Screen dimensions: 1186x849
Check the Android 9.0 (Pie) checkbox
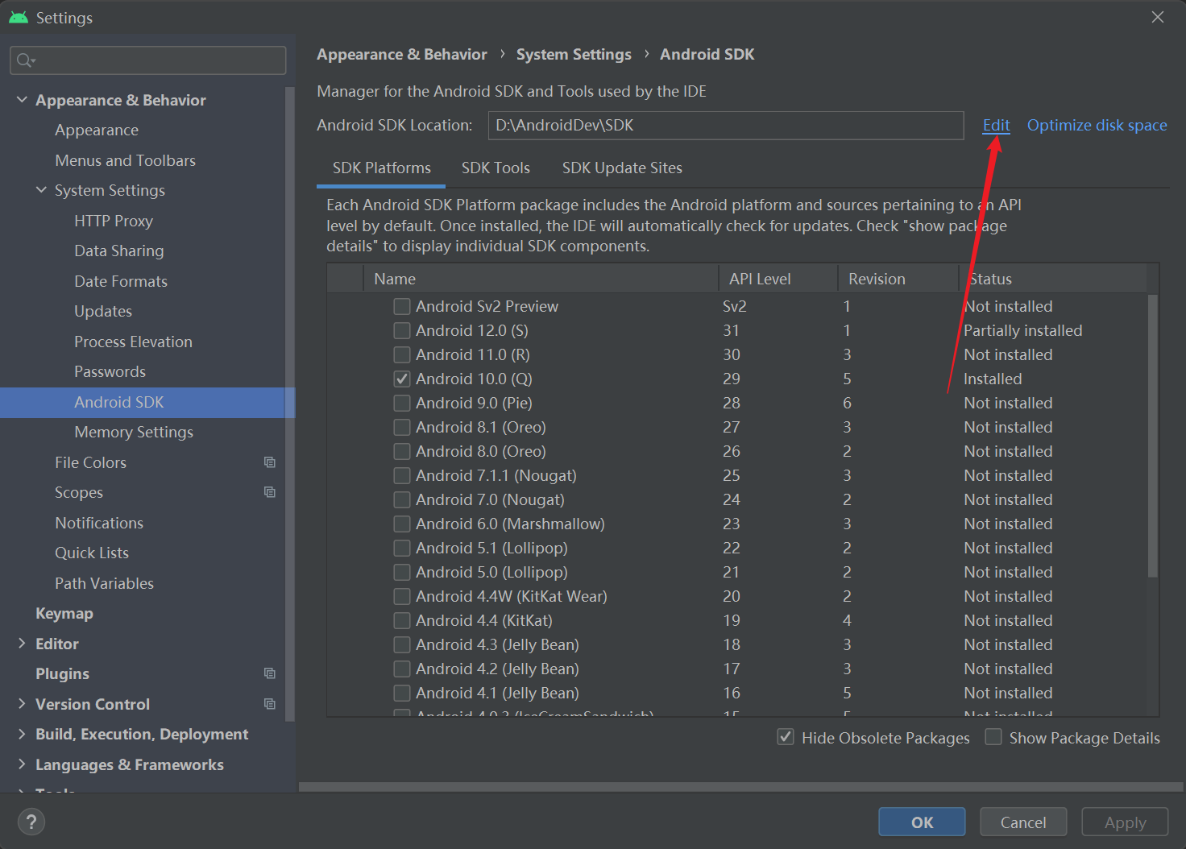[402, 403]
